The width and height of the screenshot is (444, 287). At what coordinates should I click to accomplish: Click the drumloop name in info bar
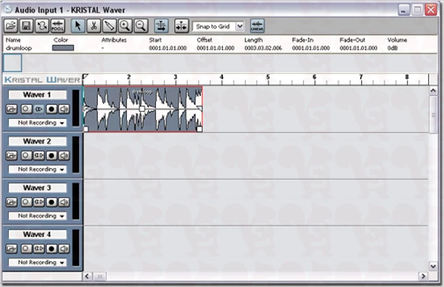tap(19, 48)
